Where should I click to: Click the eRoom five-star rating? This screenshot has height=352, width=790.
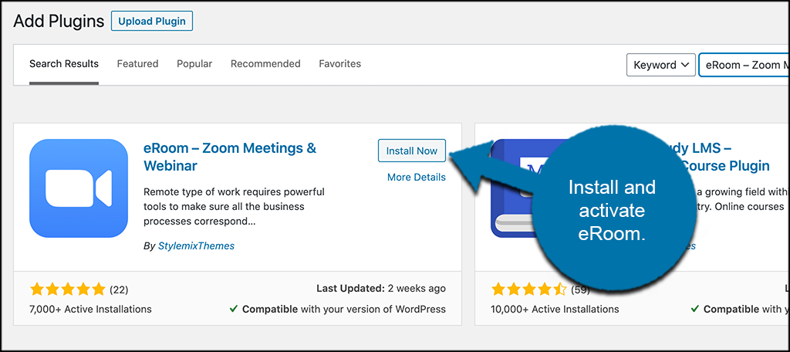[68, 289]
